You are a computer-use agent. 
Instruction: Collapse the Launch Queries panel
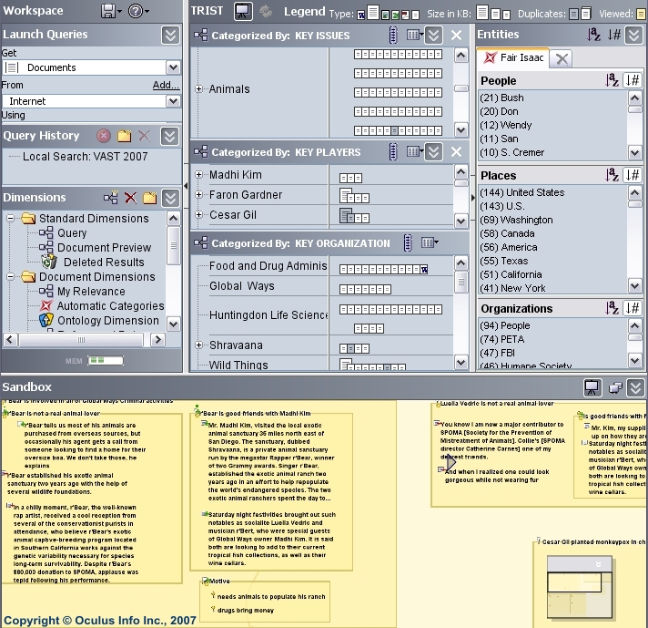(x=170, y=35)
